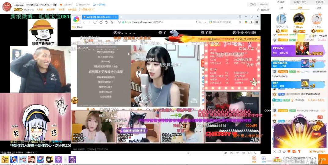Open the browser download manager icon
The image size is (328, 165).
tap(251, 22)
